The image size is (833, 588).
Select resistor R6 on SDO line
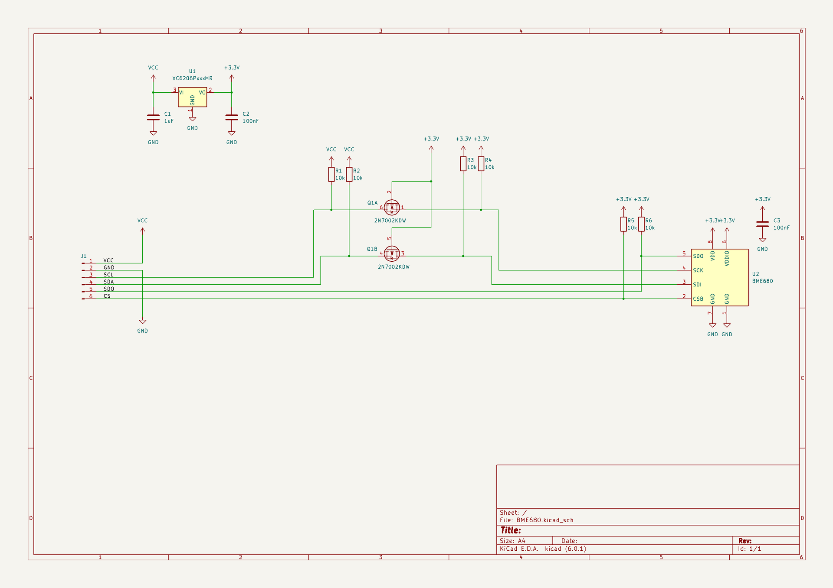[641, 224]
